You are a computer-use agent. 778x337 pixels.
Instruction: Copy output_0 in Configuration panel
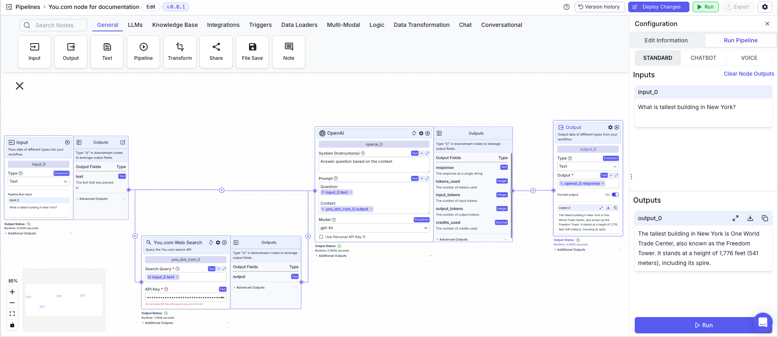click(x=765, y=218)
